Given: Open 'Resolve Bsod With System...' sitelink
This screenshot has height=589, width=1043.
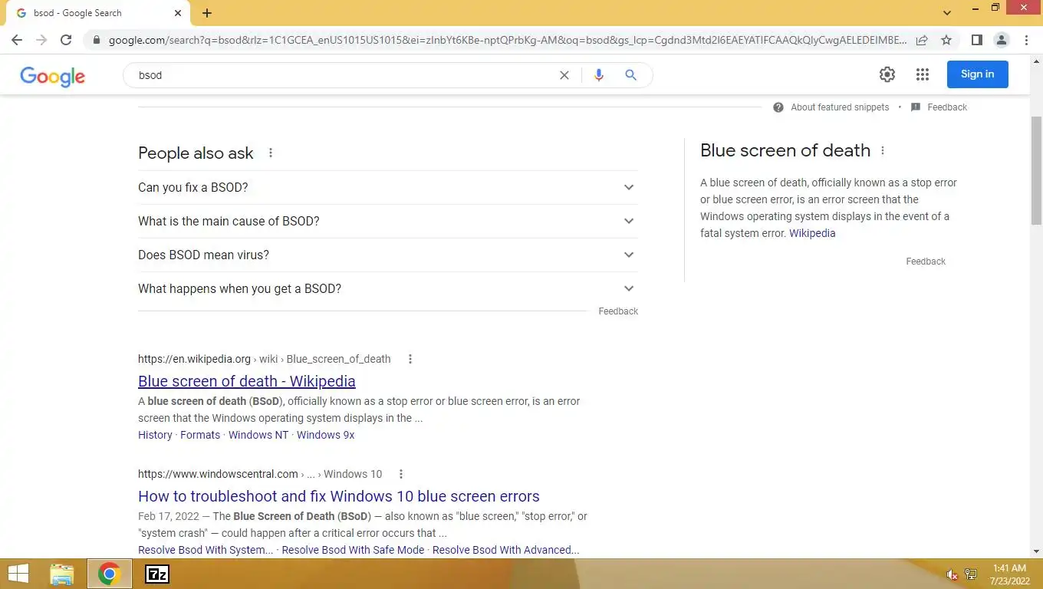Looking at the screenshot, I should click(206, 550).
